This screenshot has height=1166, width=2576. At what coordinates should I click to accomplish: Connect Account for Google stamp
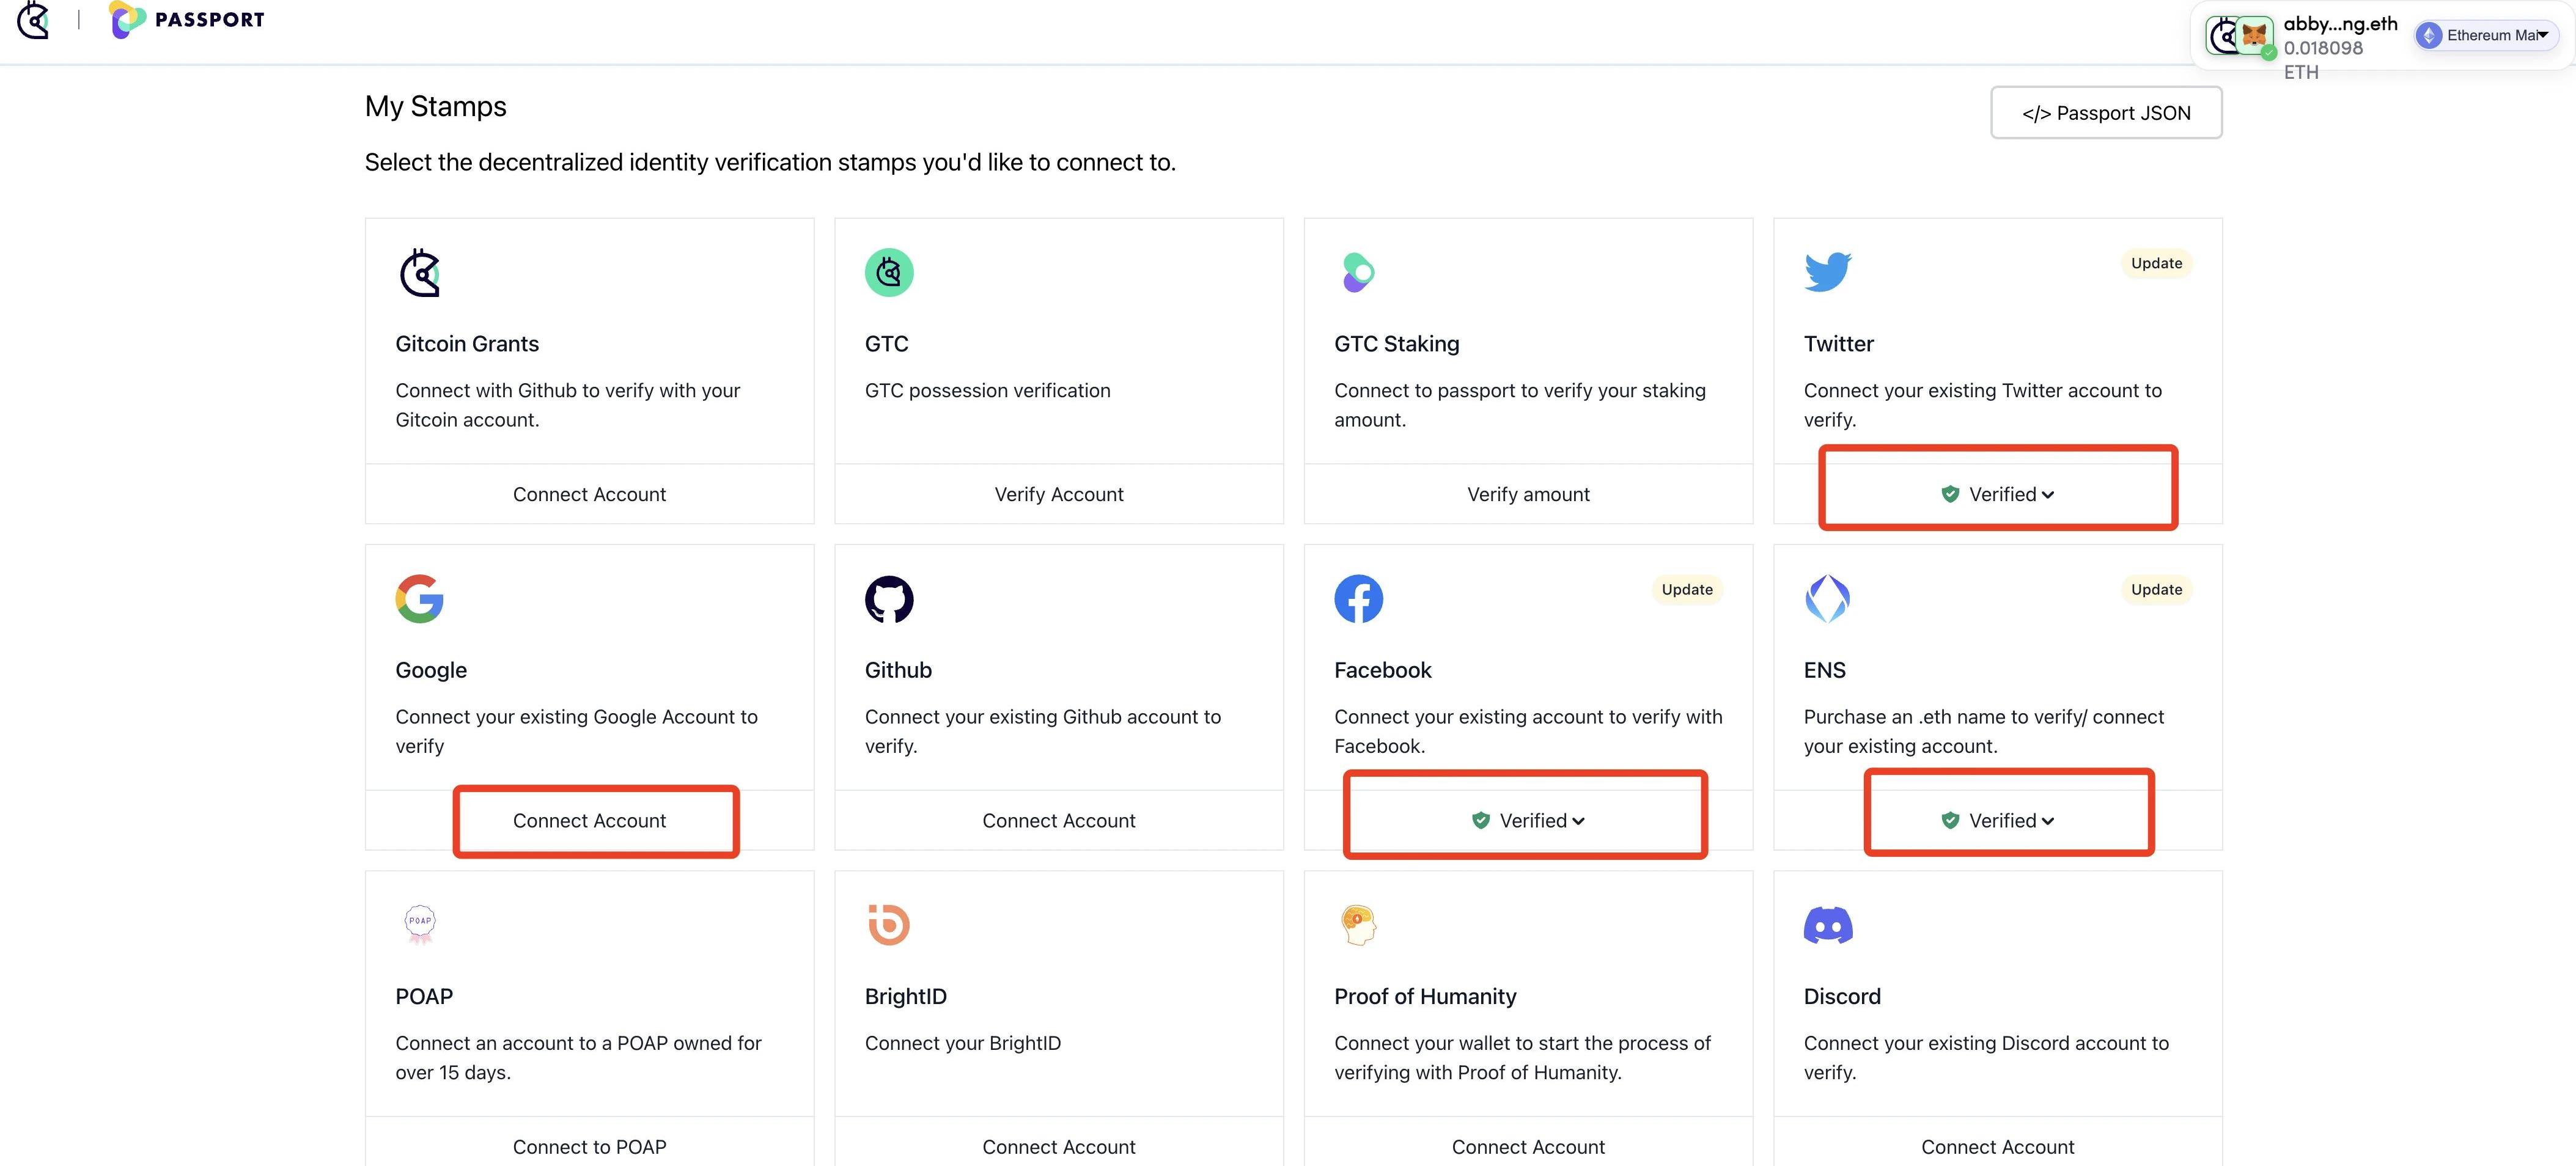pos(589,821)
